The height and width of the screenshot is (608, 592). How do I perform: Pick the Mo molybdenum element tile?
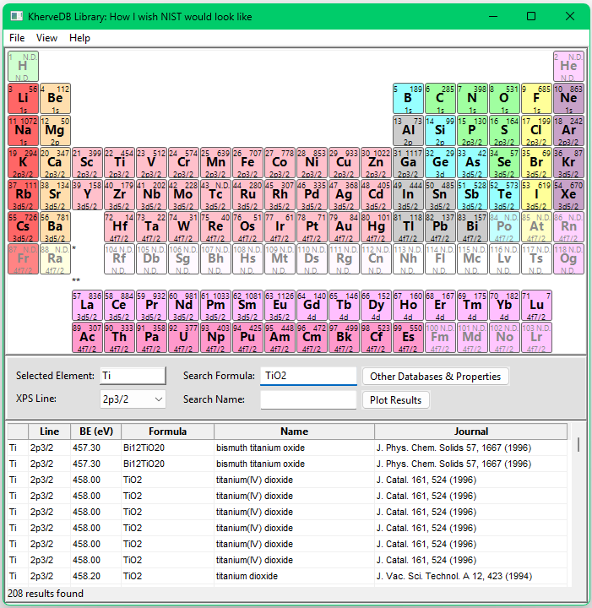click(x=183, y=195)
